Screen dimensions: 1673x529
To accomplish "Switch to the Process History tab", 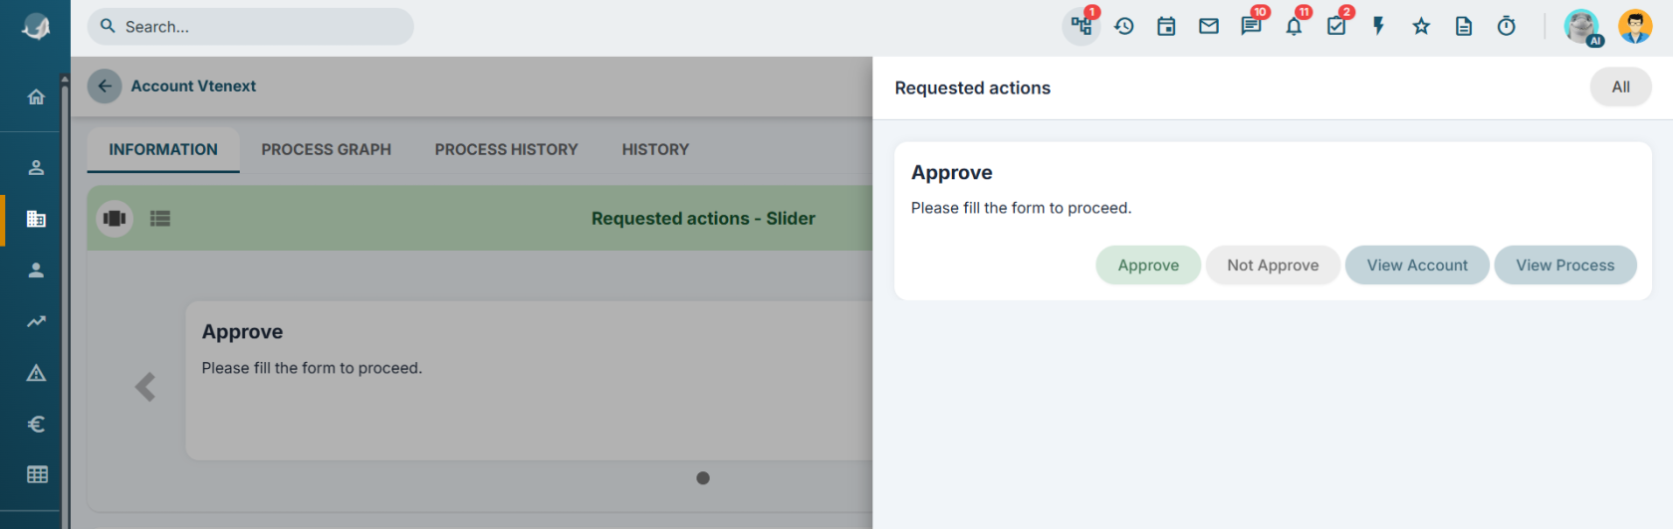I will point(506,149).
